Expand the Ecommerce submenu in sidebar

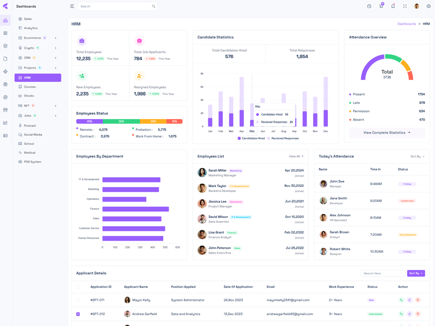tap(55, 38)
